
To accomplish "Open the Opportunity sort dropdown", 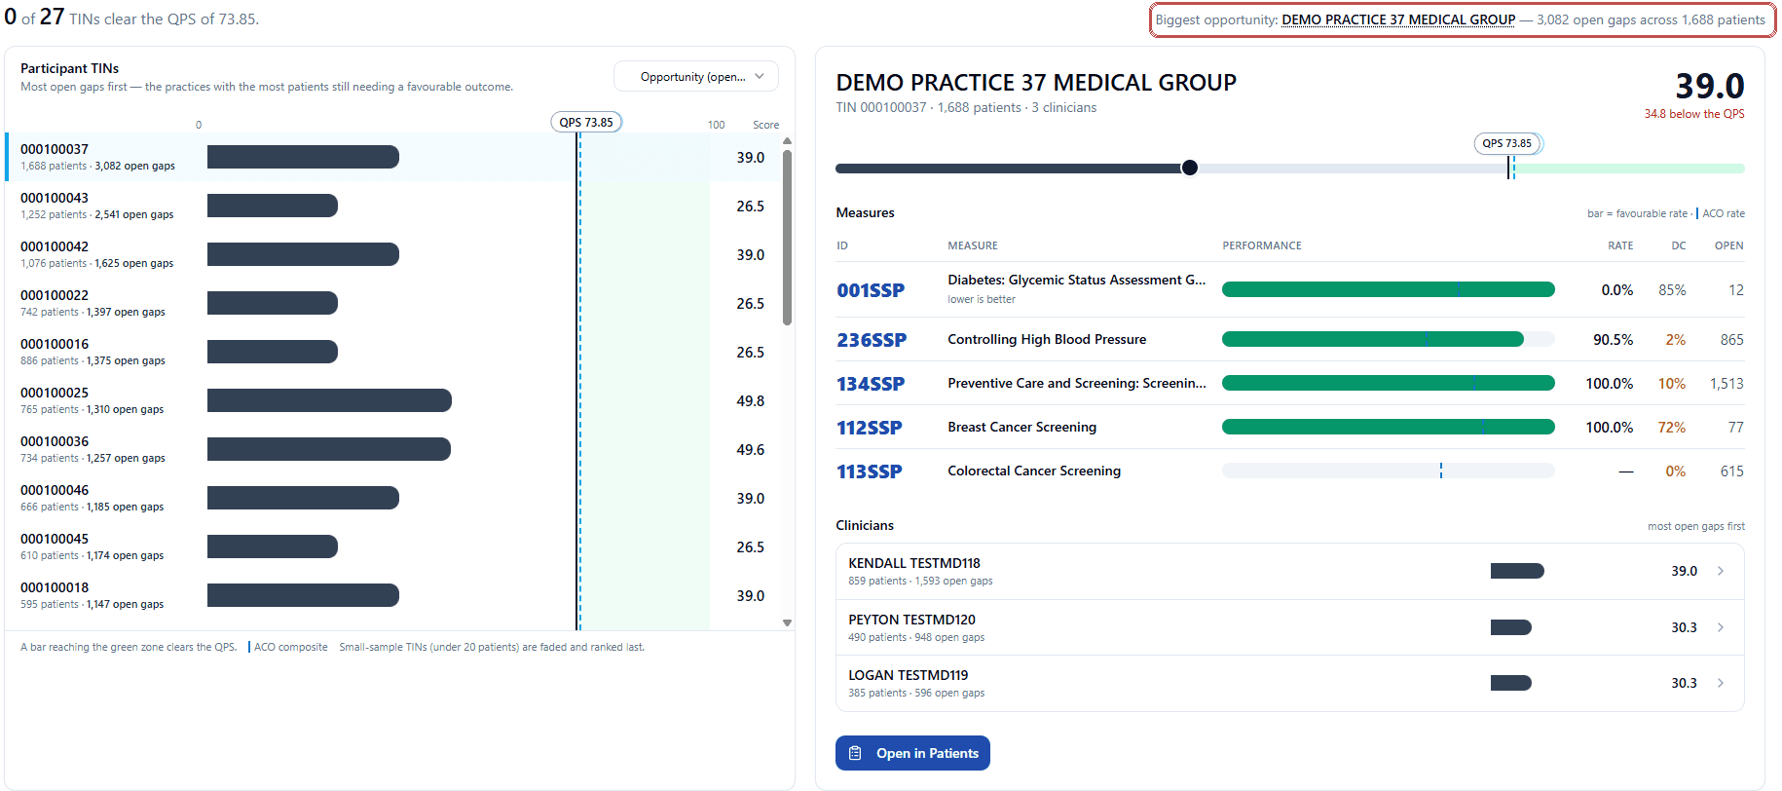I will (x=695, y=77).
